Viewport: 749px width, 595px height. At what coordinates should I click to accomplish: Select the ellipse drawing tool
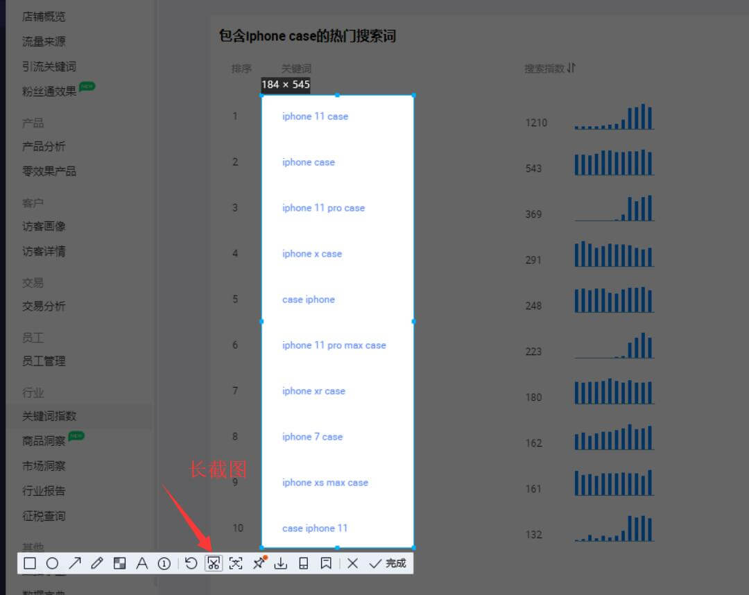click(x=52, y=563)
